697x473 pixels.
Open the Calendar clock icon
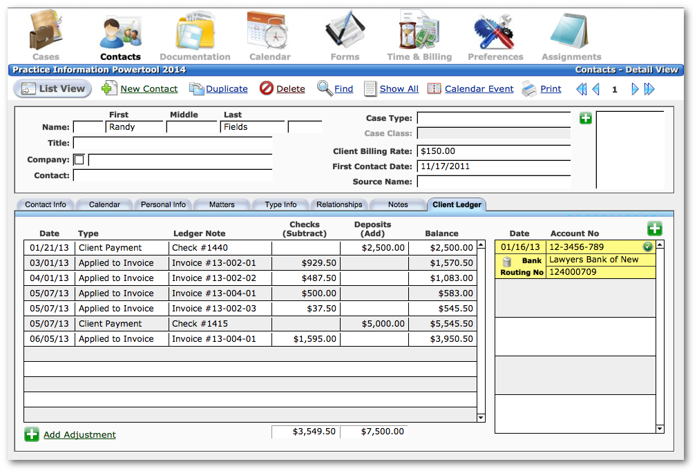pyautogui.click(x=268, y=30)
